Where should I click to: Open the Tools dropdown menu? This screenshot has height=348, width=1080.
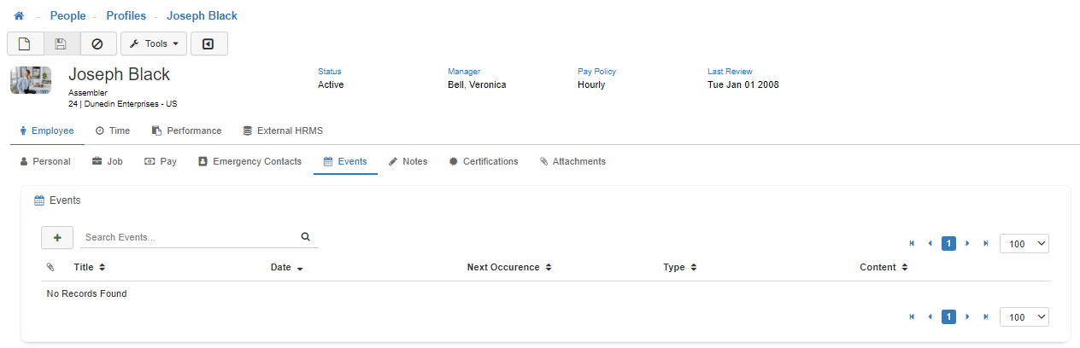(x=154, y=43)
